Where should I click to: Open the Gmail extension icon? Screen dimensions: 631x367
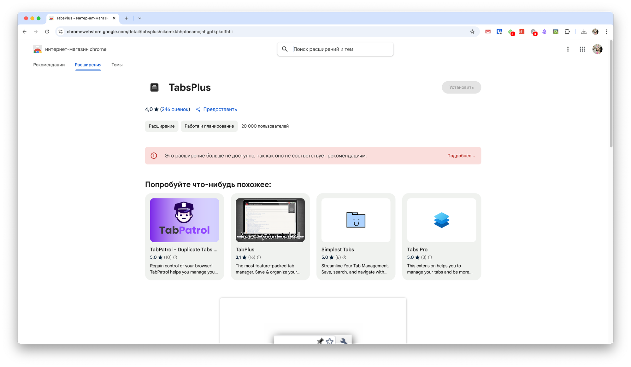pos(488,32)
